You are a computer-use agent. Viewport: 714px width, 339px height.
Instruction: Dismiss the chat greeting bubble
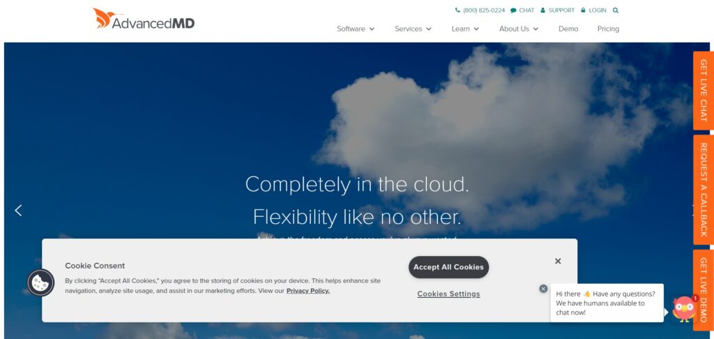click(543, 288)
